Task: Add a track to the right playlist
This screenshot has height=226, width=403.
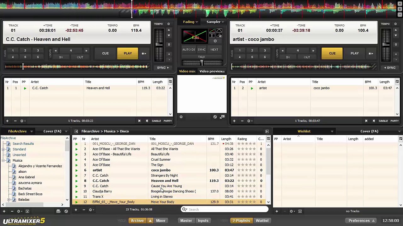Action: click(x=234, y=121)
